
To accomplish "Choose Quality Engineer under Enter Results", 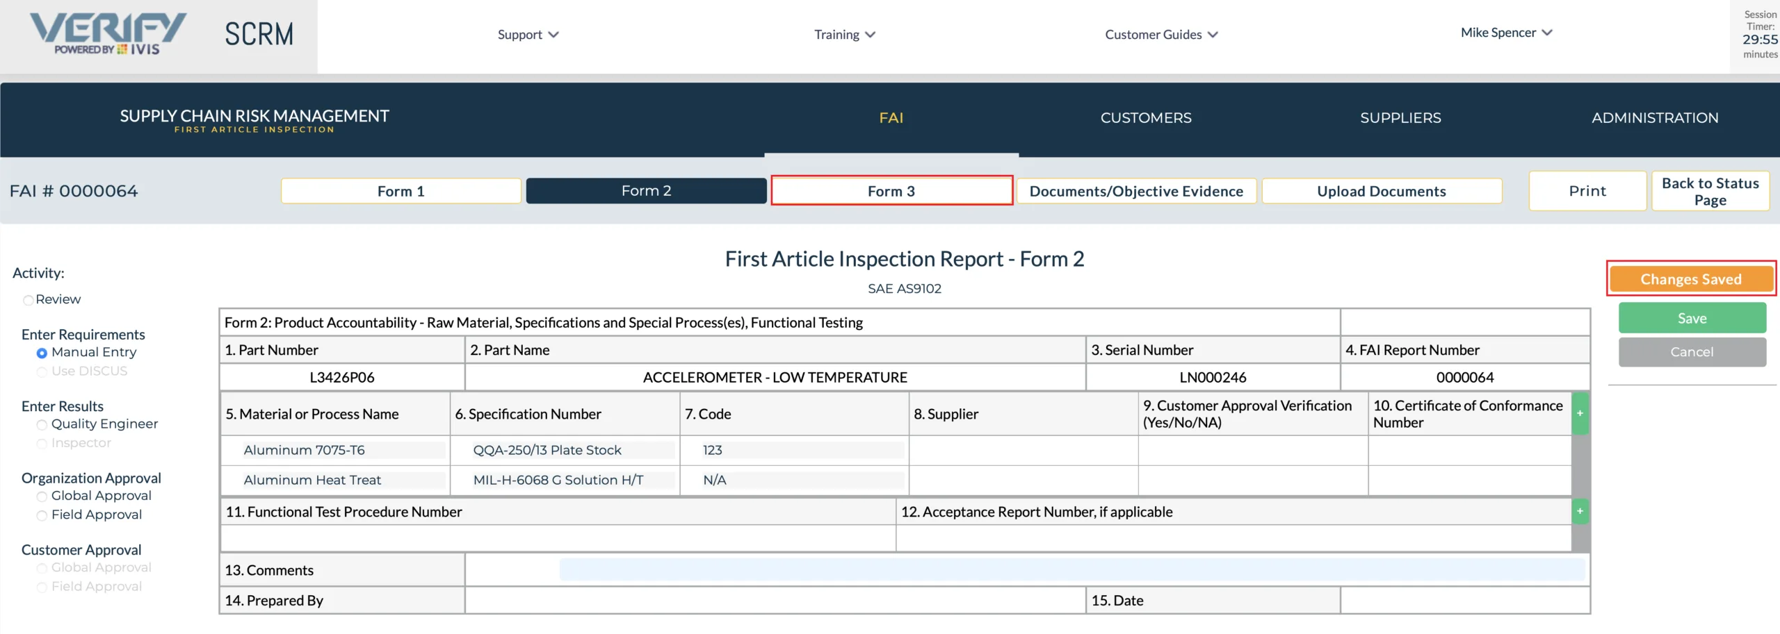I will pos(42,424).
